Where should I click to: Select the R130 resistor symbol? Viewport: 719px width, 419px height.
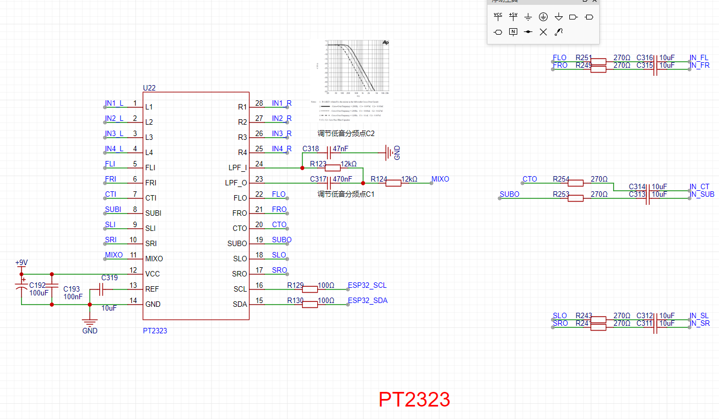[310, 305]
